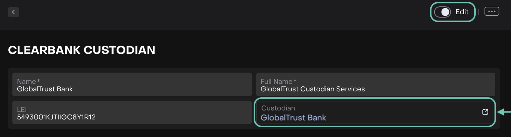Click the Edit label next to the switch
The width and height of the screenshot is (511, 137).
pyautogui.click(x=462, y=12)
